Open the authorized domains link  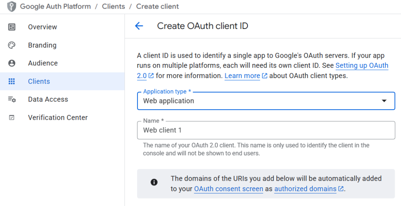(305, 189)
